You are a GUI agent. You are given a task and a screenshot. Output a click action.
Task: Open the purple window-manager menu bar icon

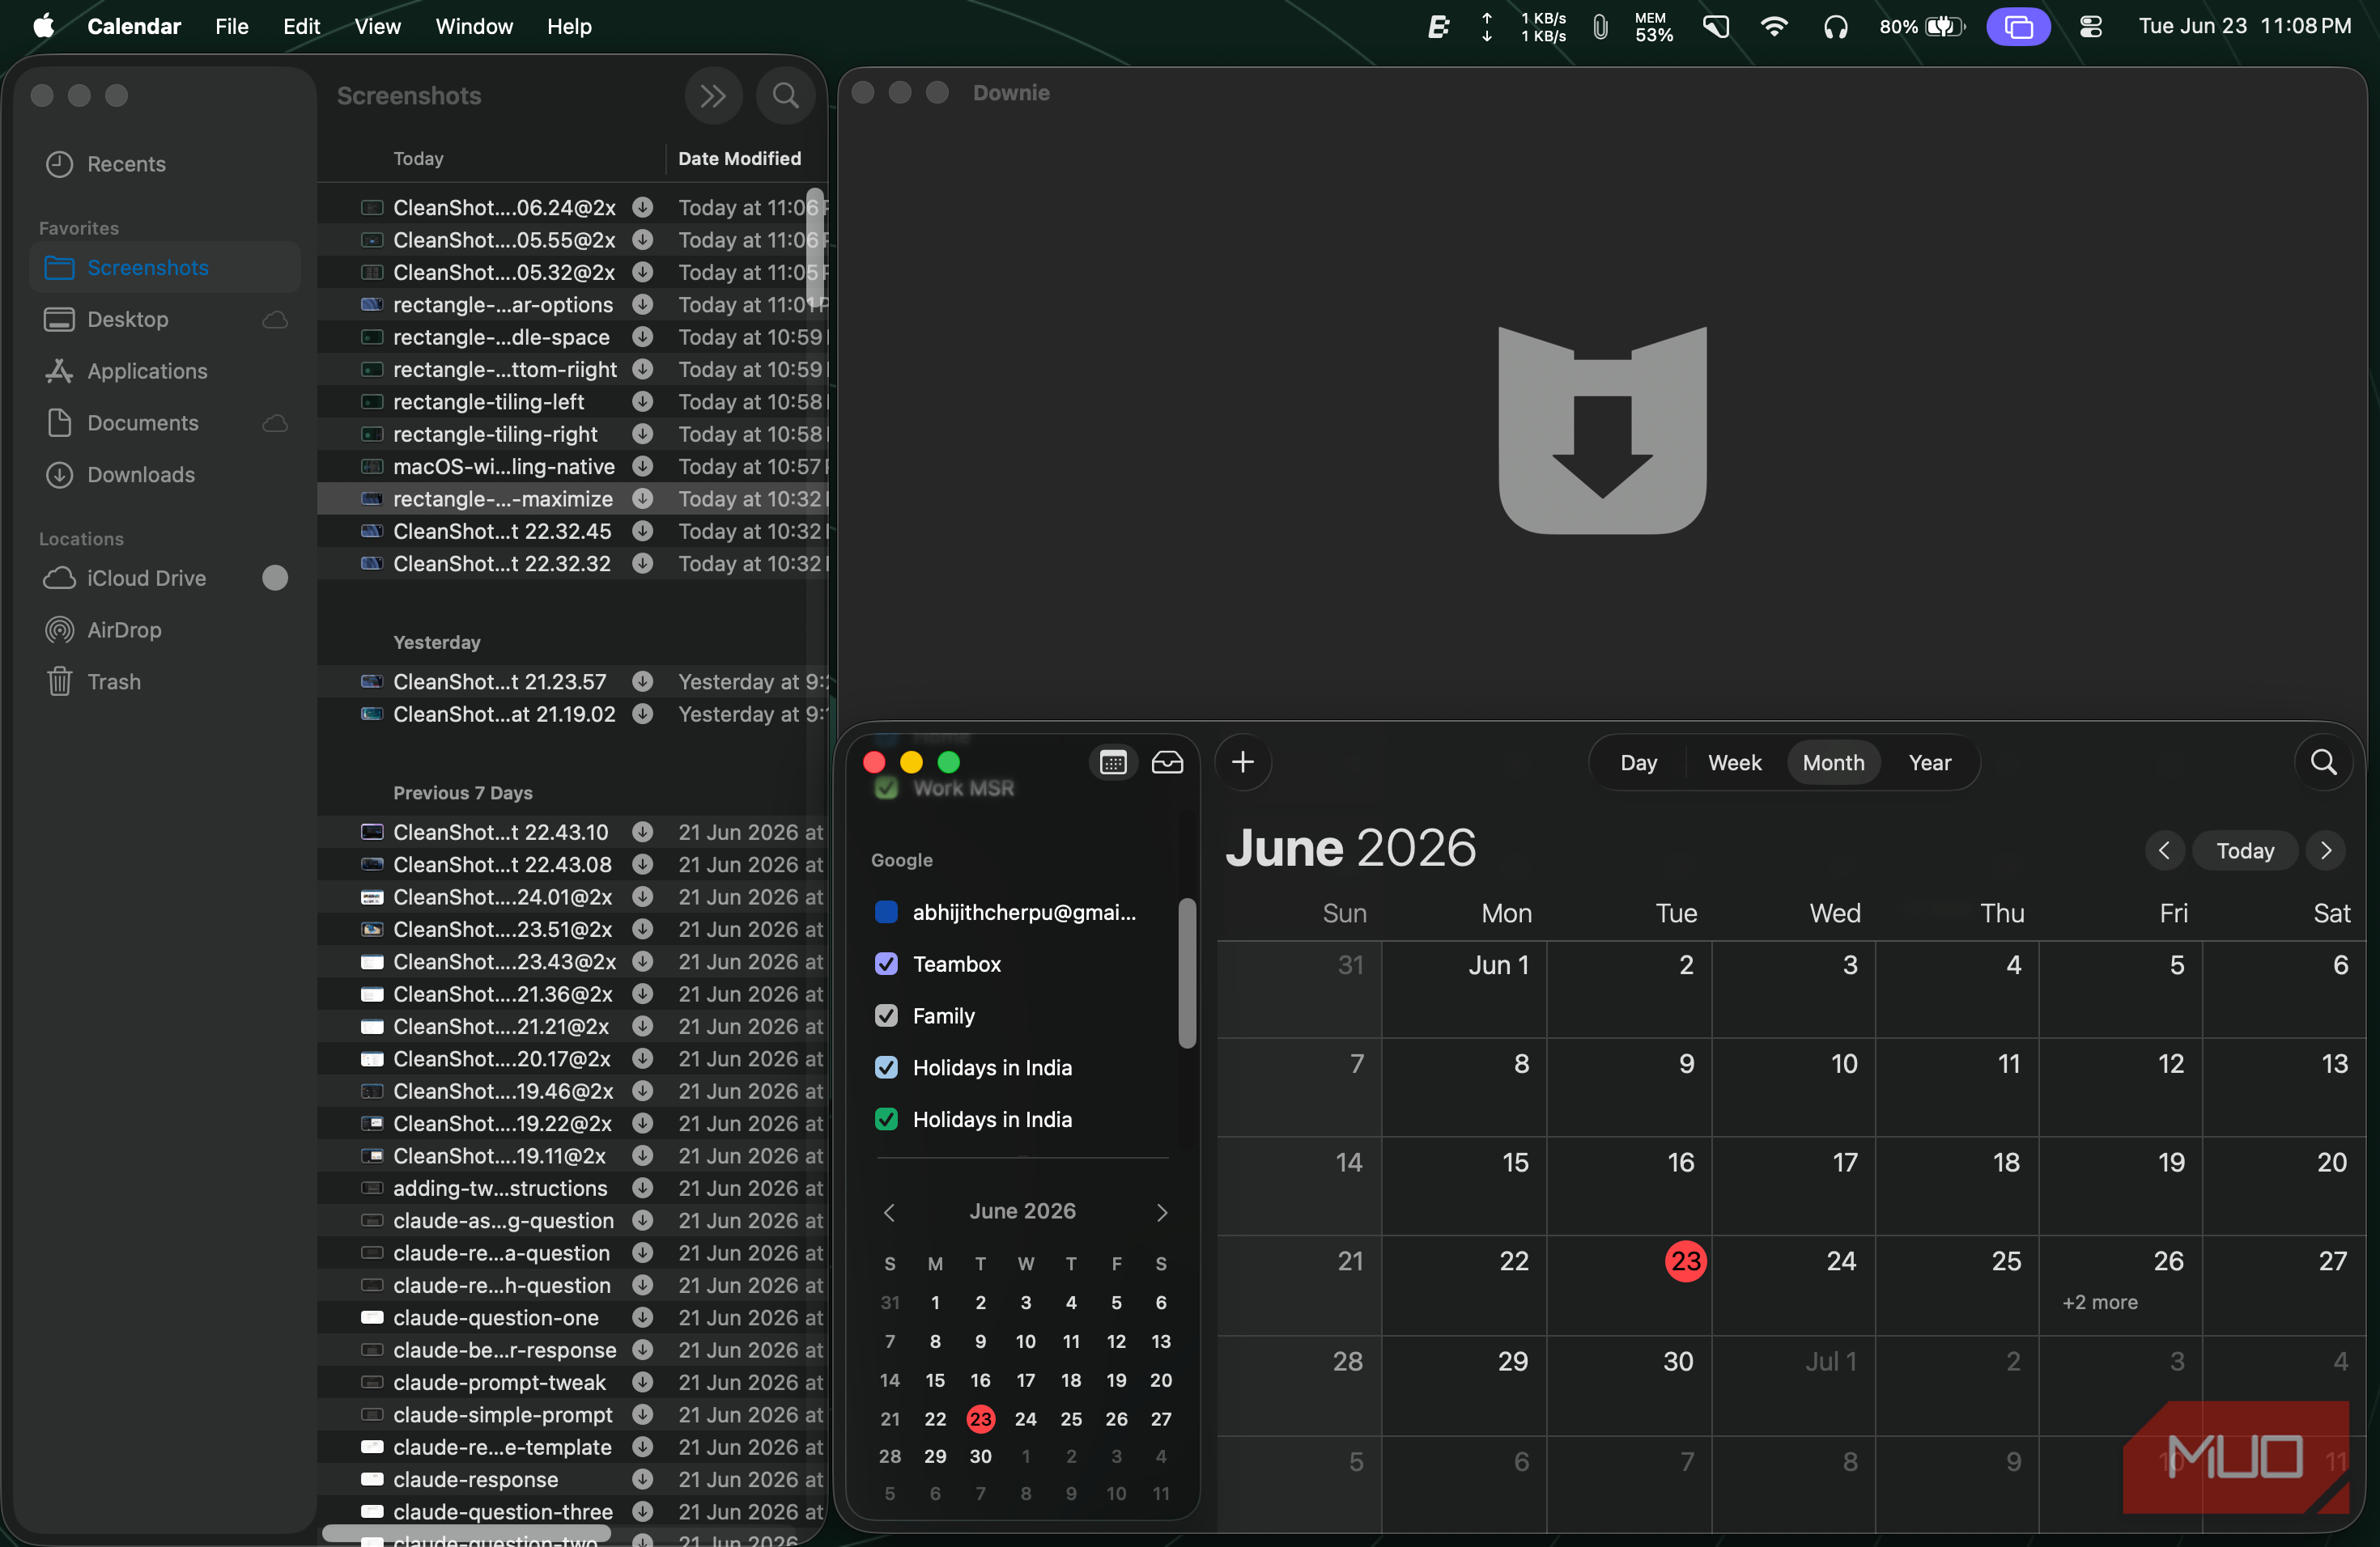click(2018, 27)
